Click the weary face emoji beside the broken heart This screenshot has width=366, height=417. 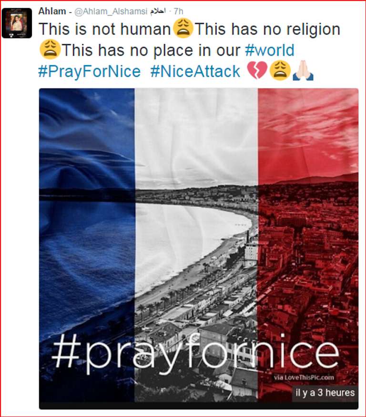(280, 70)
